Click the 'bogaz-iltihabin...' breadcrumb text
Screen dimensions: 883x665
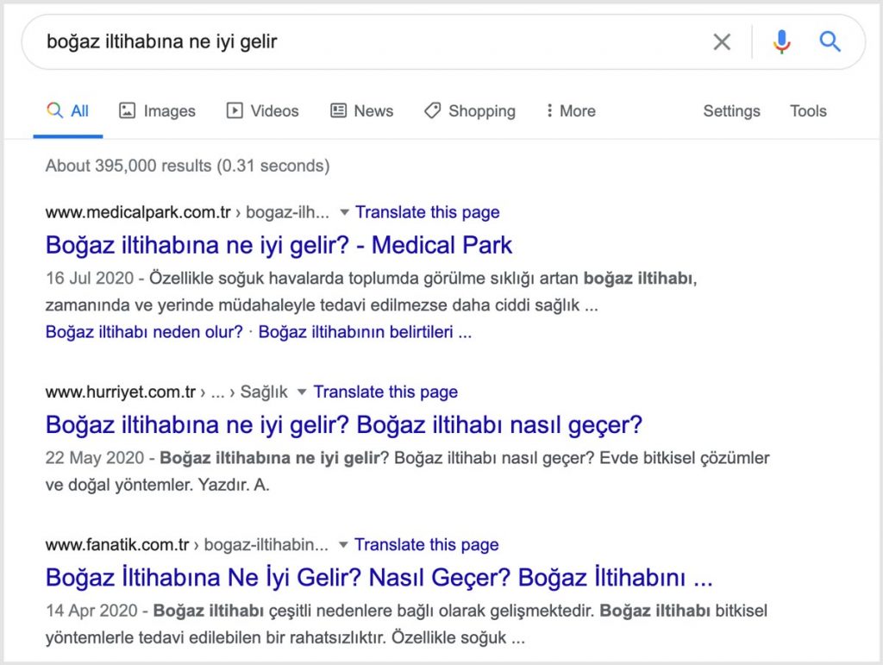266,544
